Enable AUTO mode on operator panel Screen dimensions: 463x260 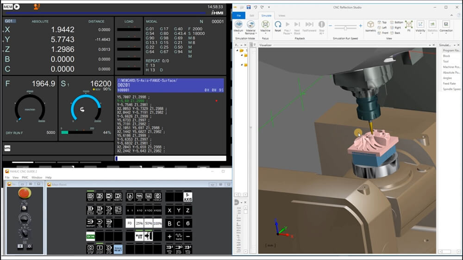[91, 197]
